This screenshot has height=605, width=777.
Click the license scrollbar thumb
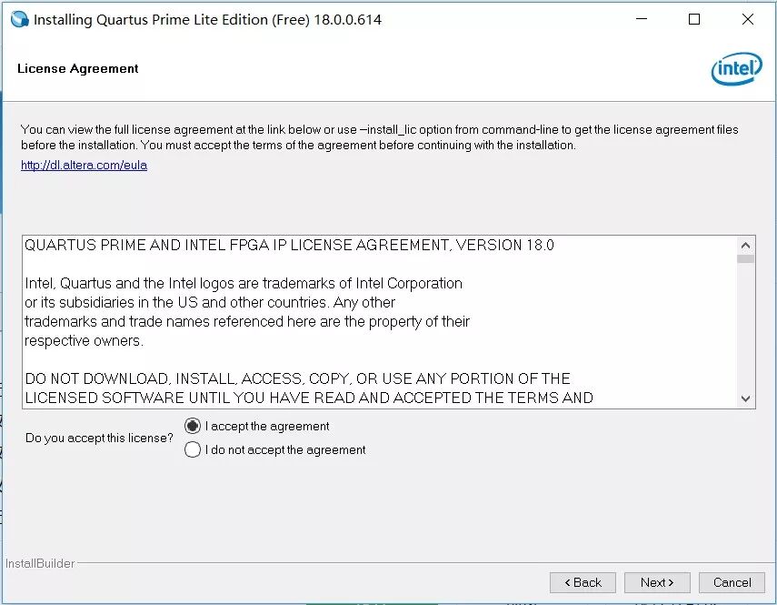745,259
